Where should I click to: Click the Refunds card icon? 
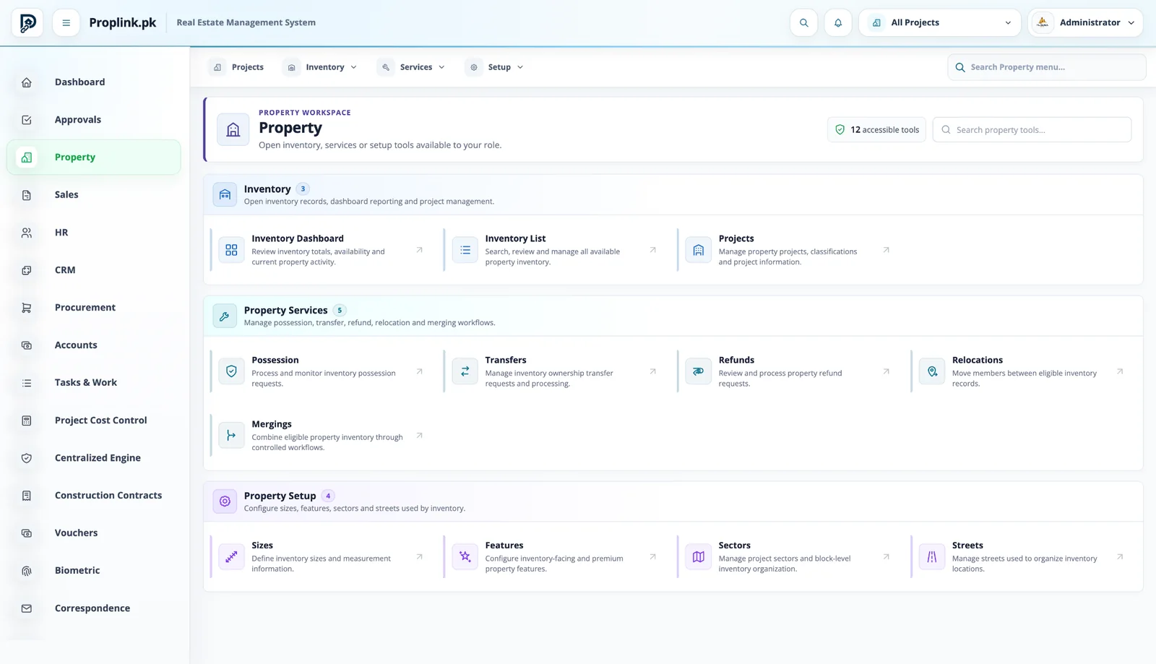[699, 371]
